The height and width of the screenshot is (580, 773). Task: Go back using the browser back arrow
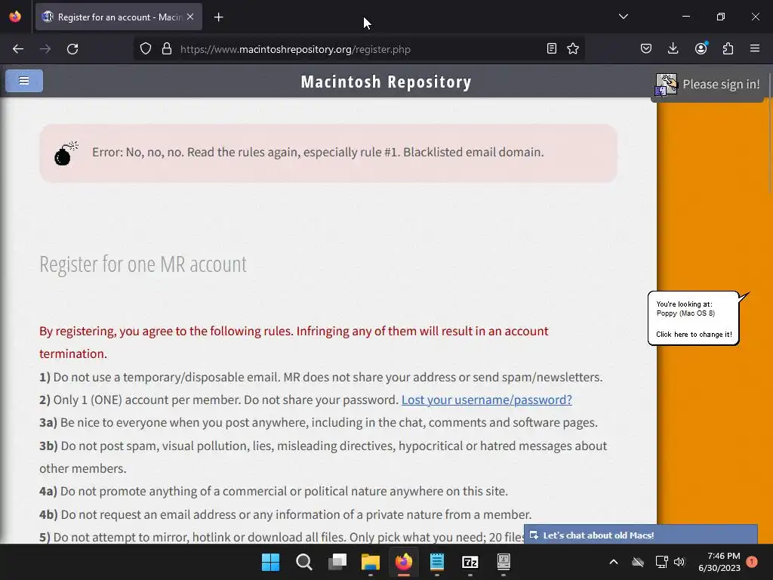(x=18, y=49)
